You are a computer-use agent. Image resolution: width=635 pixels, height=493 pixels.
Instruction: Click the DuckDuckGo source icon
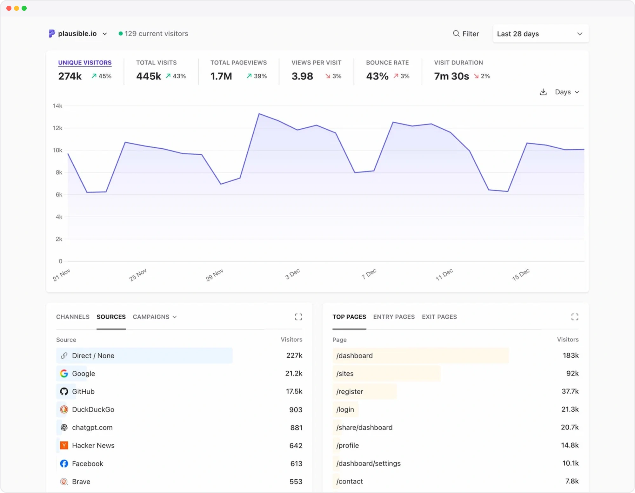coord(64,409)
